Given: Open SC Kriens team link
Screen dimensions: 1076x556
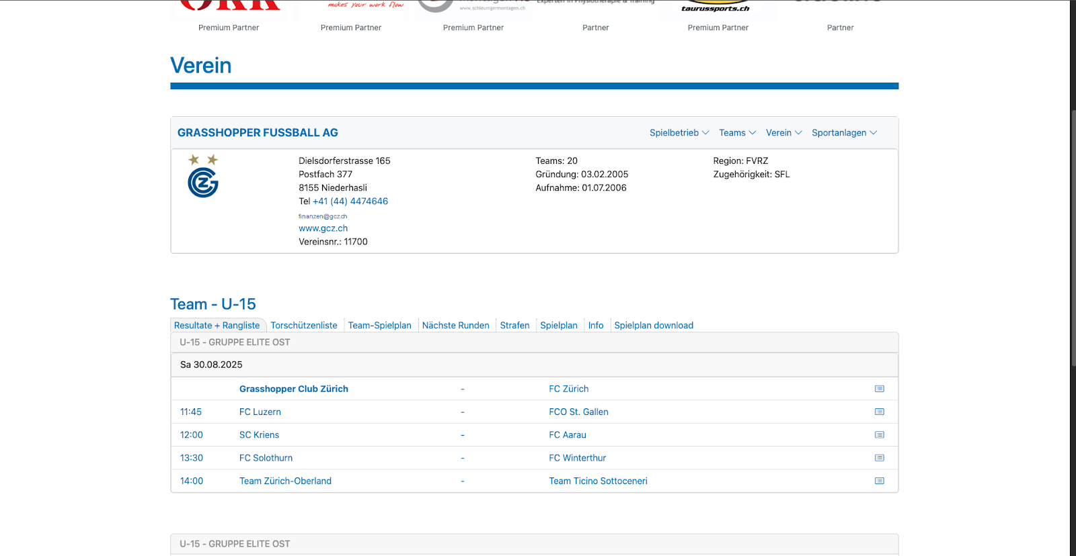Looking at the screenshot, I should [260, 435].
